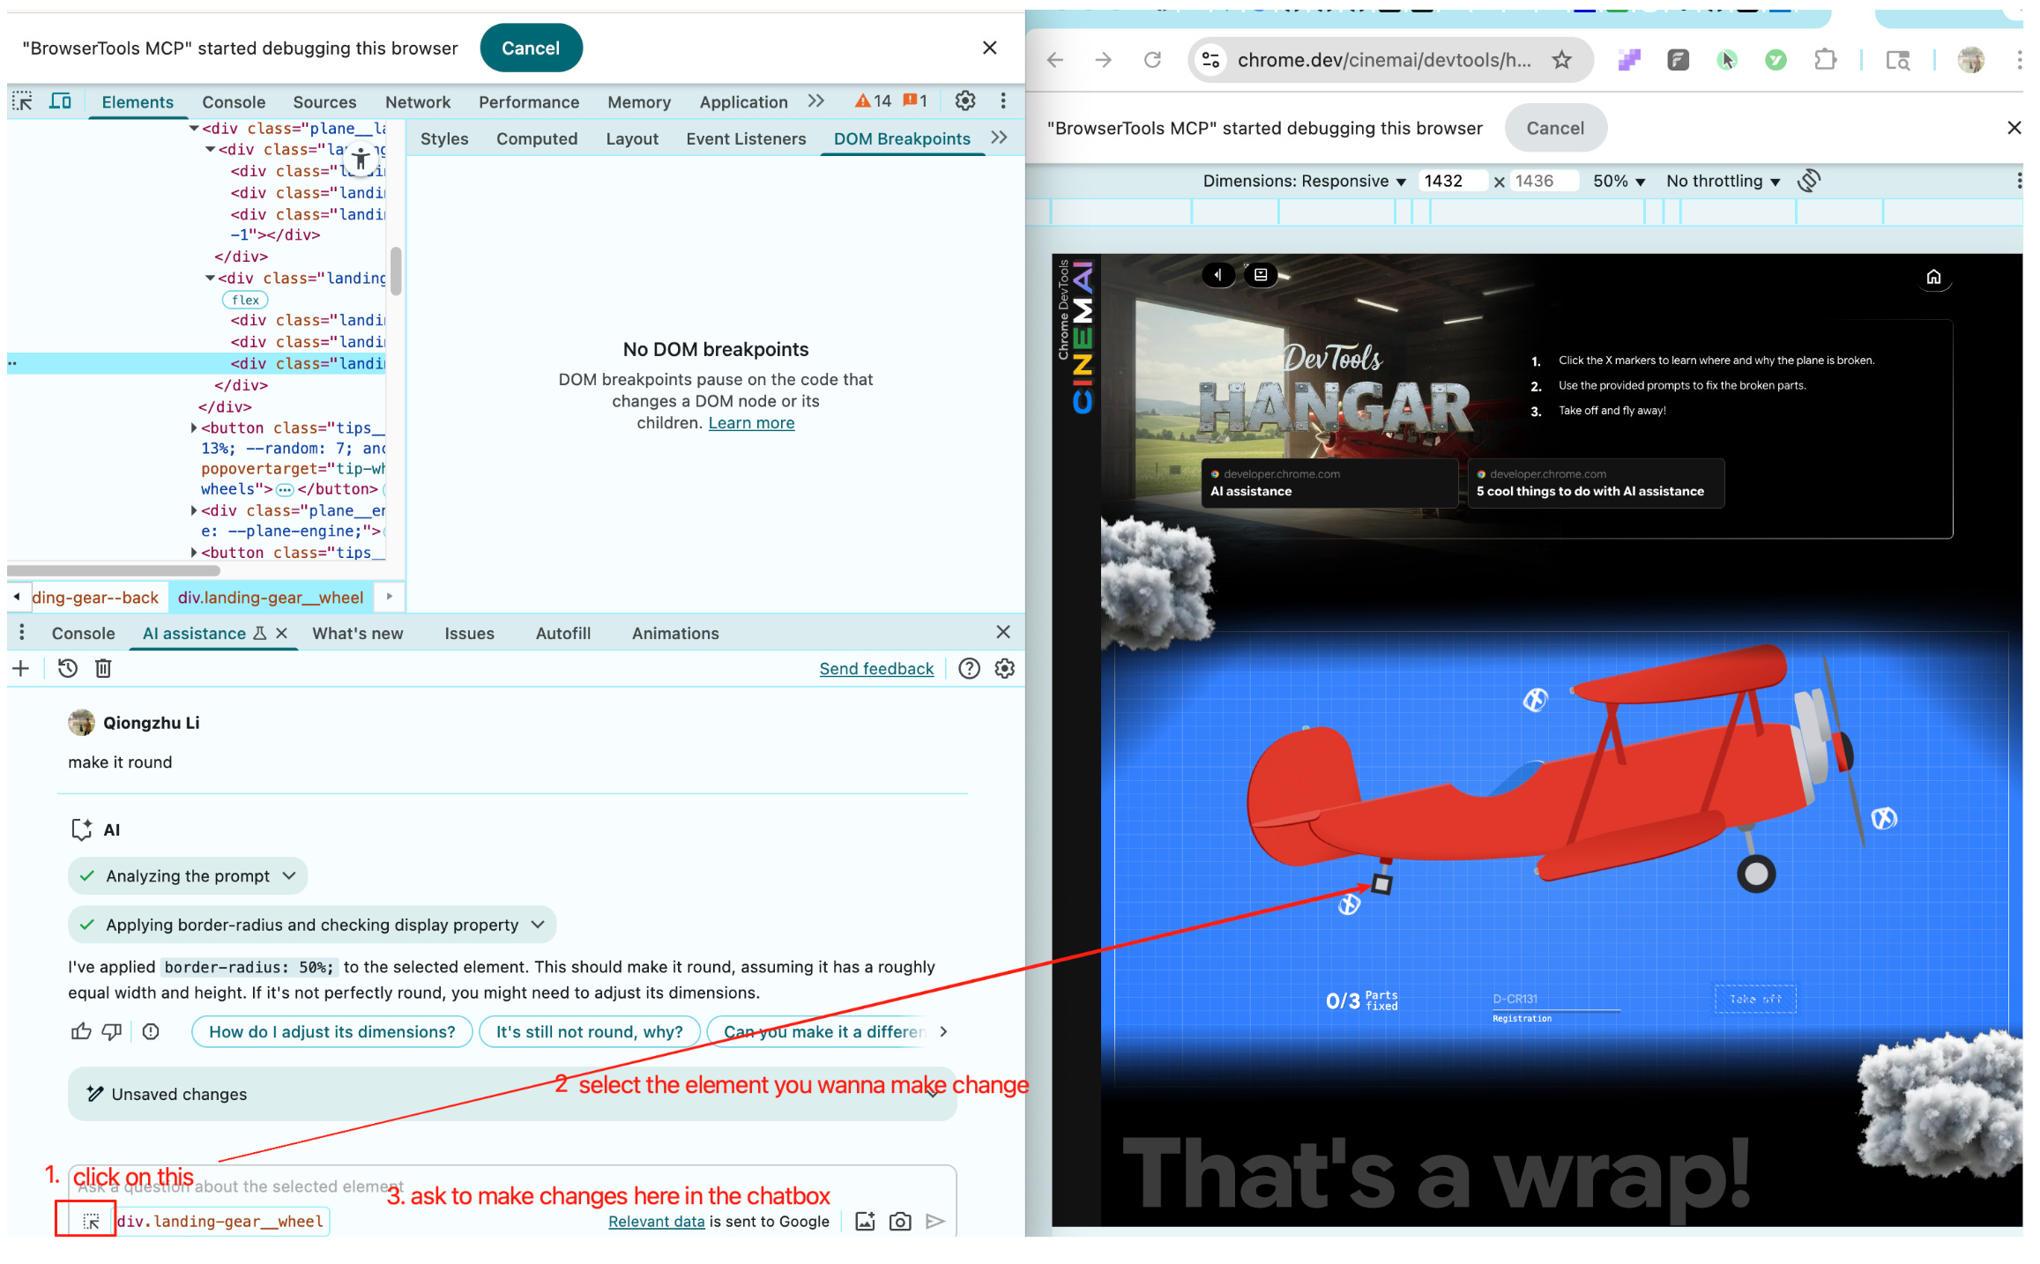The width and height of the screenshot is (2040, 1264).
Task: Open the No throttling dropdown
Action: 1723,181
